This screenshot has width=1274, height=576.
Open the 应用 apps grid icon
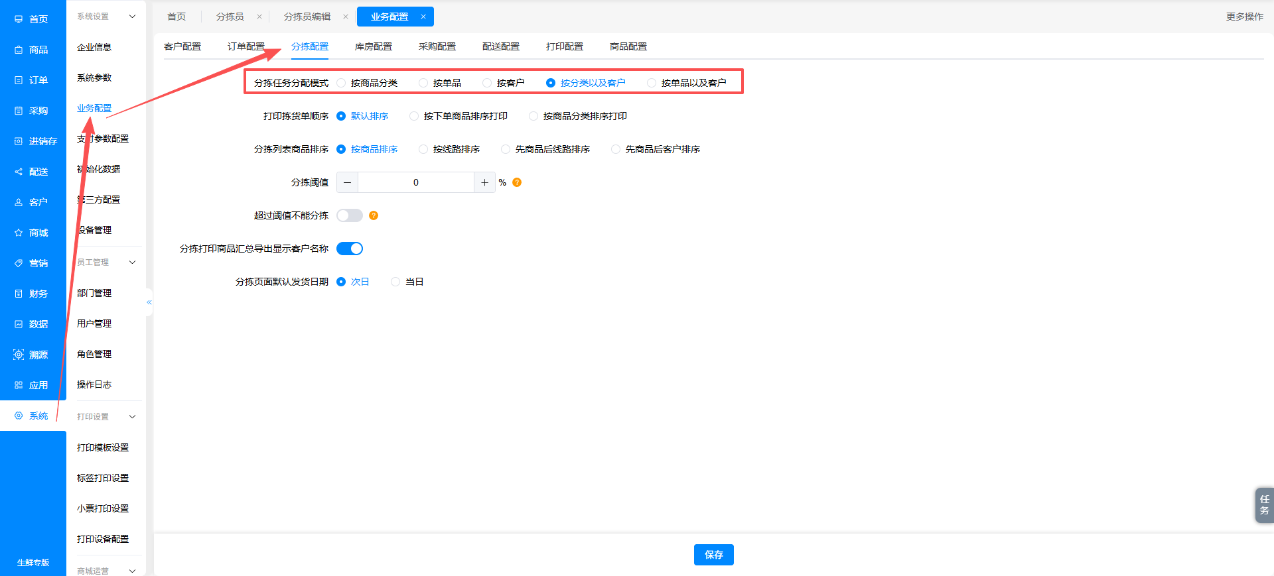[x=19, y=385]
